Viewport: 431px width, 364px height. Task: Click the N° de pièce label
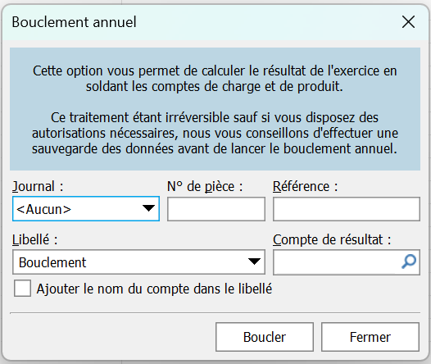point(205,187)
